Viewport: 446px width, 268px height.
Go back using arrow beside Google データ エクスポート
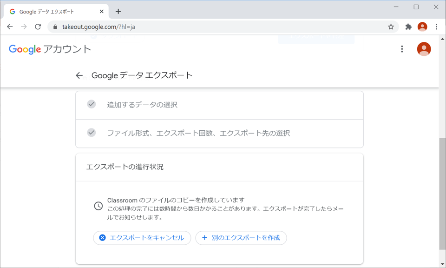click(x=79, y=75)
